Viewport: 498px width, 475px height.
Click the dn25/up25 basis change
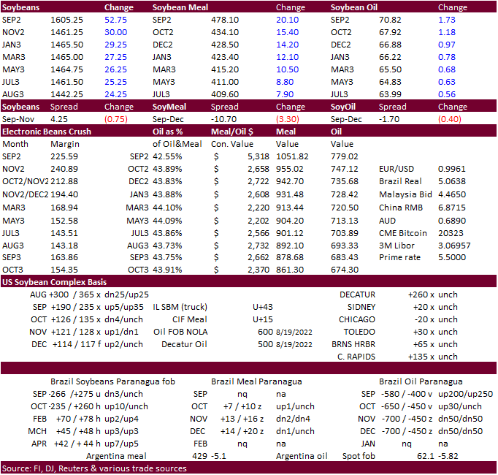(x=126, y=294)
